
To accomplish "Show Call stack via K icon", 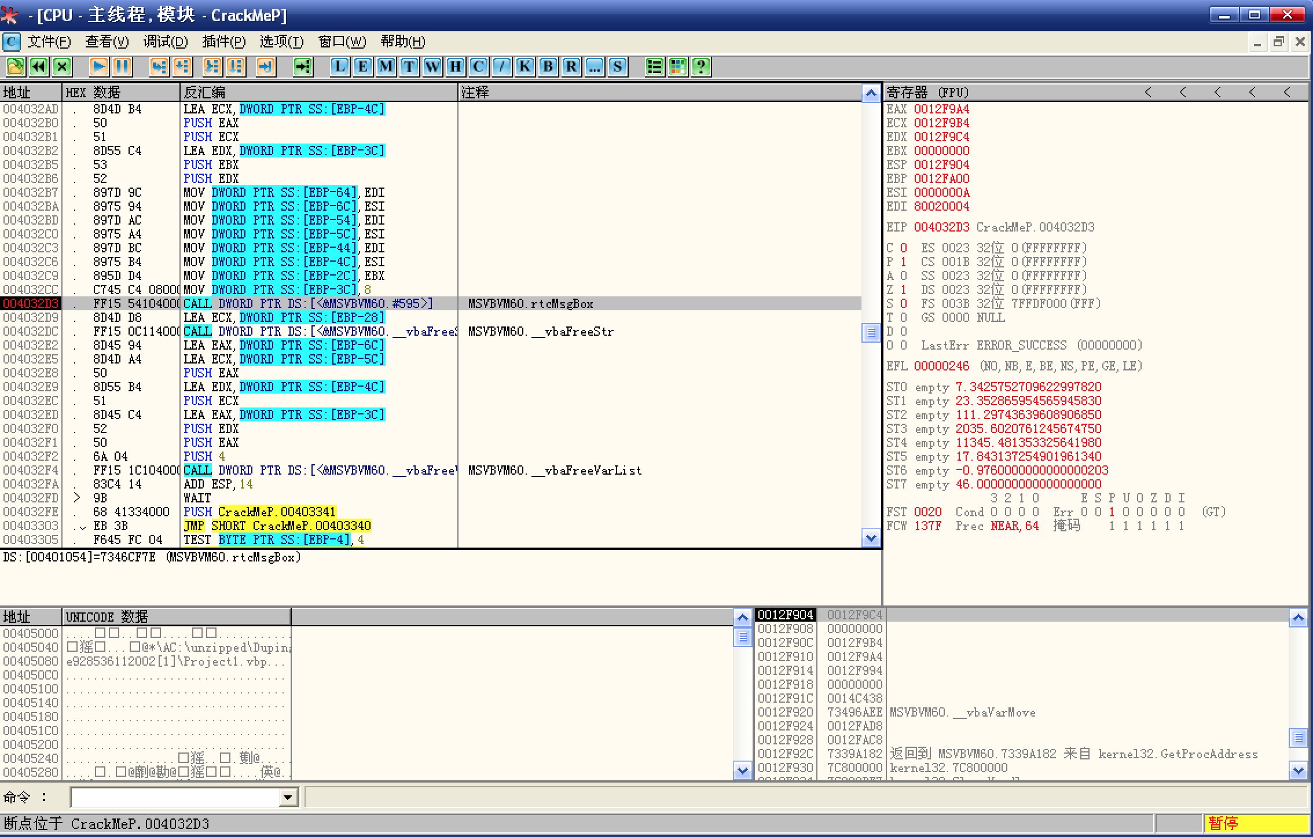I will (x=525, y=67).
